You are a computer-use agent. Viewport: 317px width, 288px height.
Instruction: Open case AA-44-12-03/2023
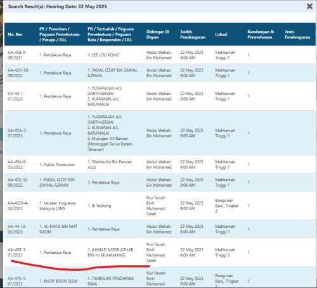click(17, 229)
